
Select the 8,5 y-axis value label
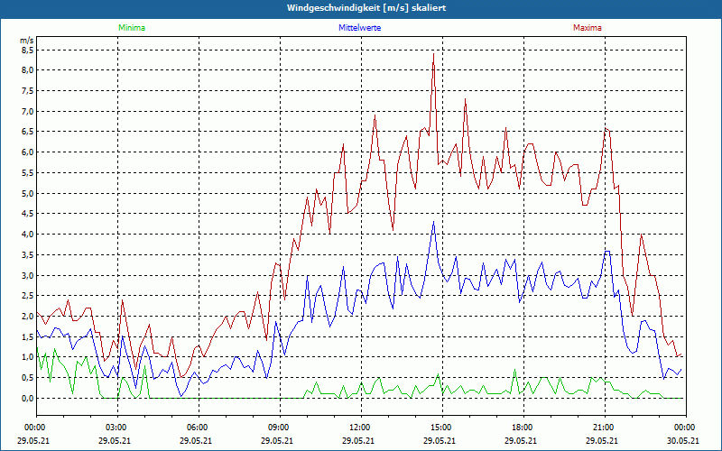coord(26,50)
